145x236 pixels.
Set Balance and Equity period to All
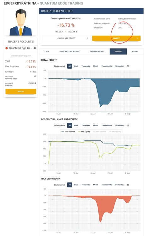[x=70, y=126]
